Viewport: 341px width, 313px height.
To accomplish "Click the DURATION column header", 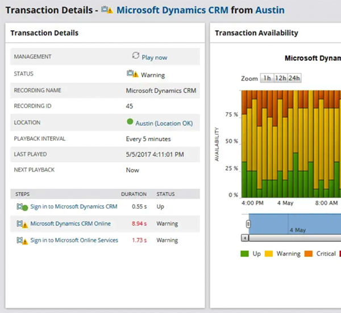I will (x=134, y=194).
